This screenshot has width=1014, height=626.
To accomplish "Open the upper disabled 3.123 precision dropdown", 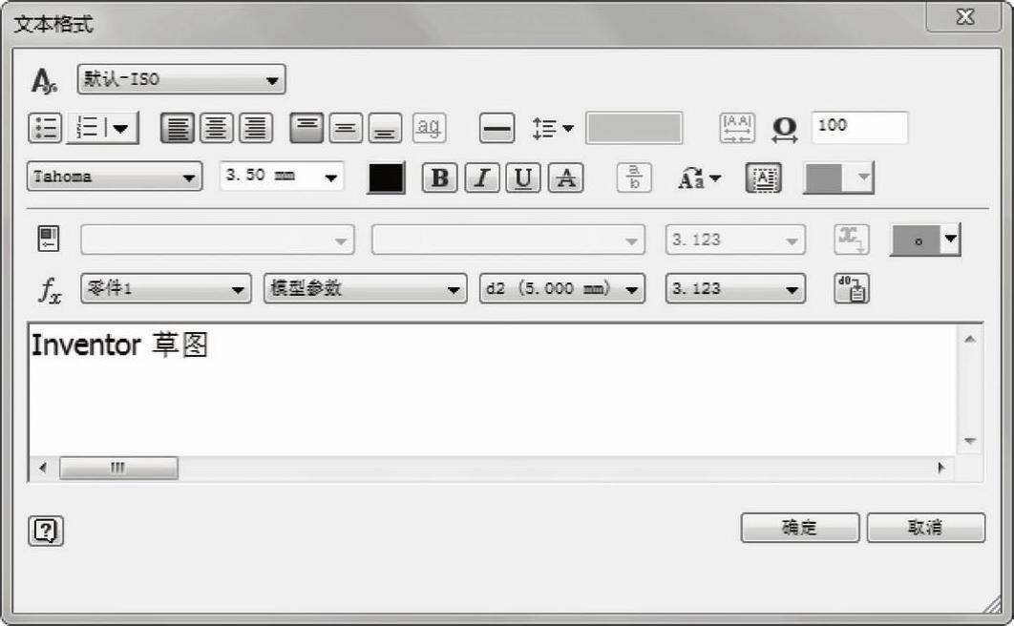I will [735, 240].
